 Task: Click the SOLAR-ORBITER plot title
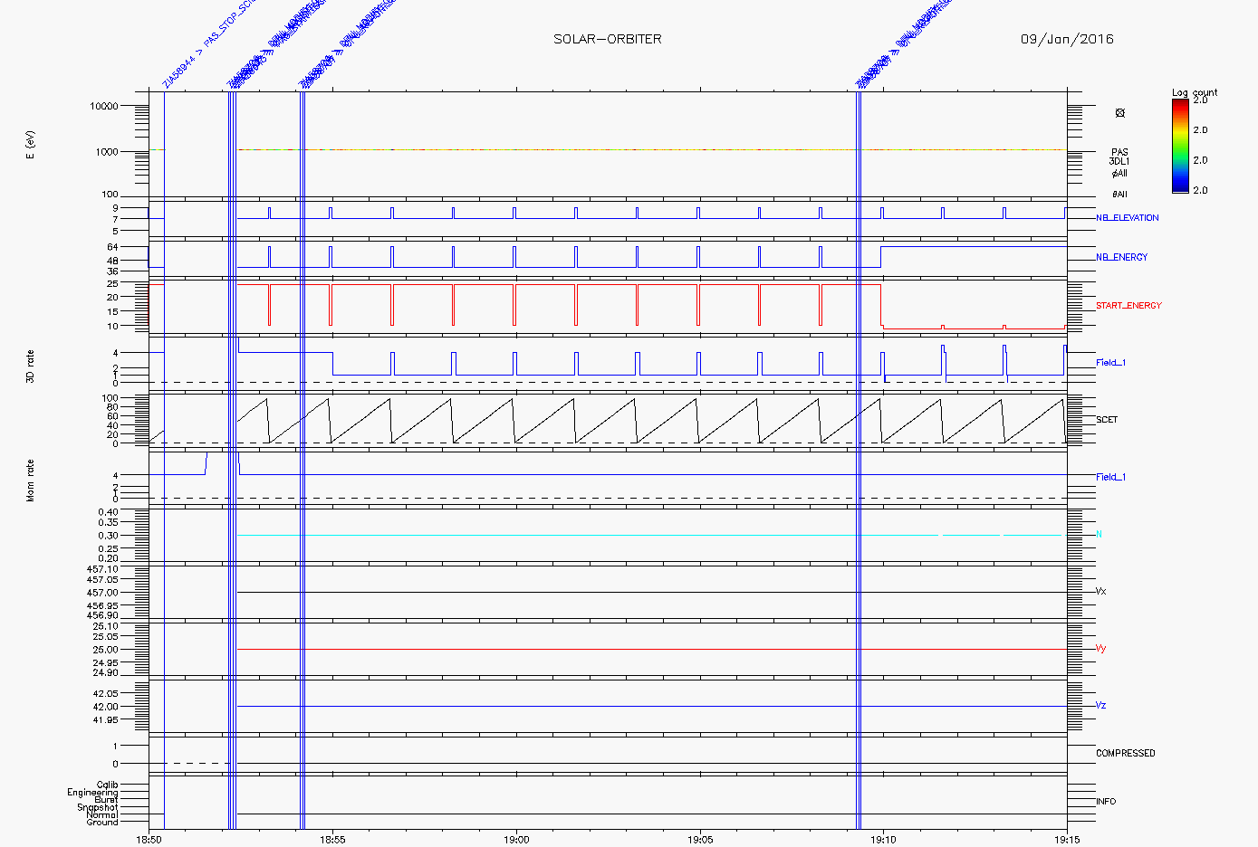[608, 39]
